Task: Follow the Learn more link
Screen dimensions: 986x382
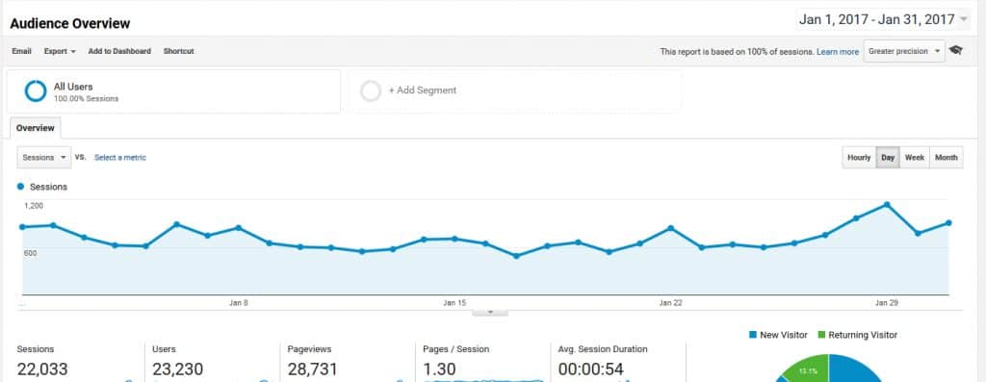Action: pos(838,52)
